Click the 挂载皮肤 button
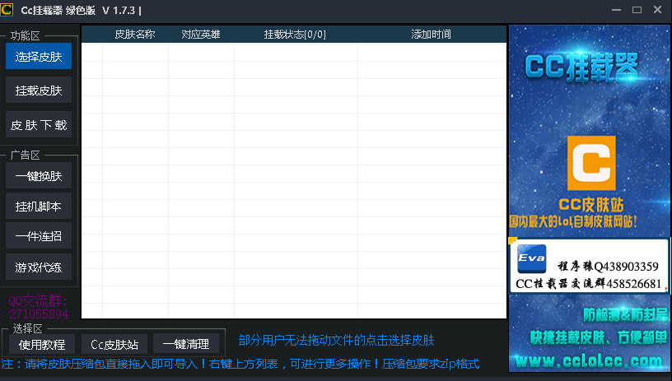Image resolution: width=672 pixels, height=381 pixels. tap(39, 91)
